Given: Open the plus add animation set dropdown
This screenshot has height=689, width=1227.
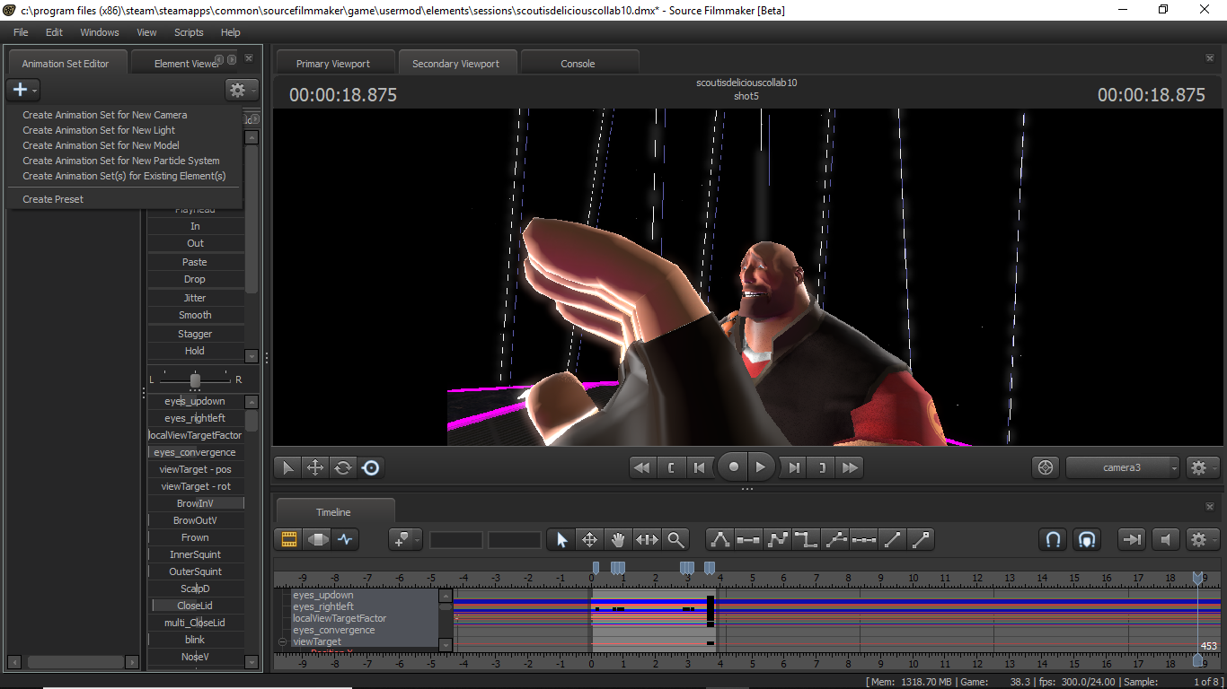Looking at the screenshot, I should tap(22, 90).
